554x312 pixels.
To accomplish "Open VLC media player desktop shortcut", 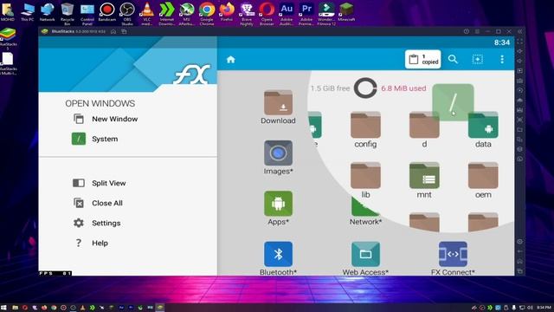I will 146,14.
